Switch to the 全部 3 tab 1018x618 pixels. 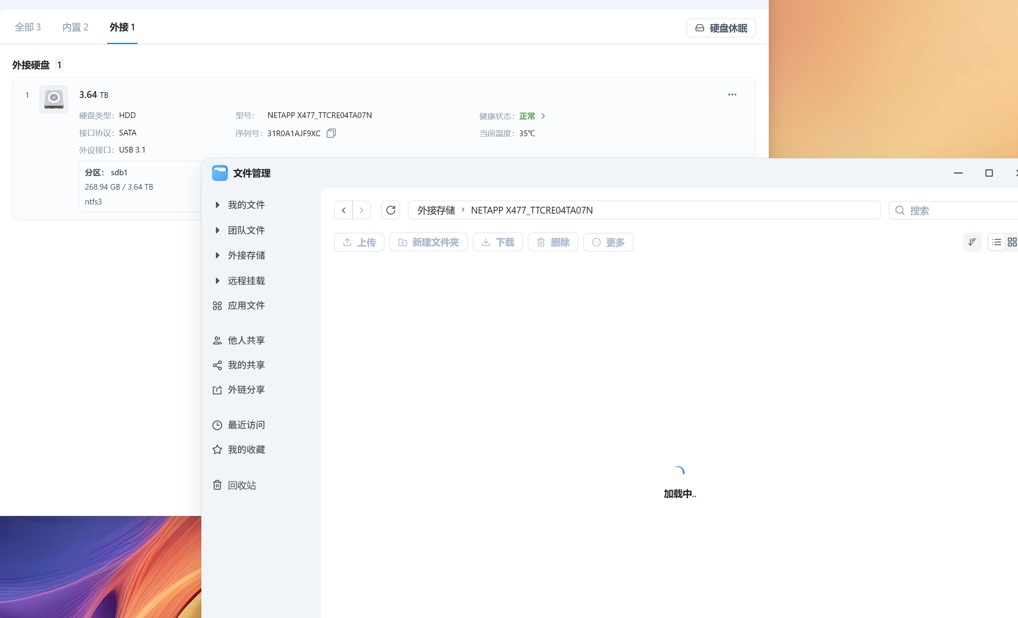coord(28,27)
